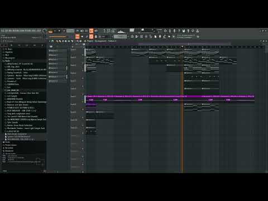
Task: Stop playback with the Stop button
Action: pos(59,31)
